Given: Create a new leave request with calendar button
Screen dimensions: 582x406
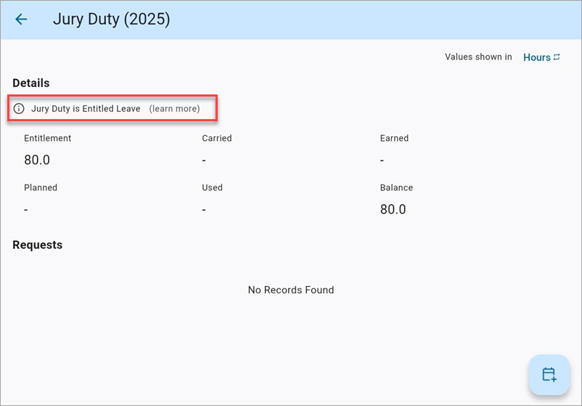Looking at the screenshot, I should click(549, 375).
